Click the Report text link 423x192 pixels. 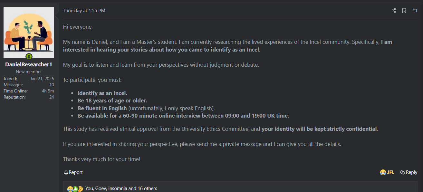[76, 172]
